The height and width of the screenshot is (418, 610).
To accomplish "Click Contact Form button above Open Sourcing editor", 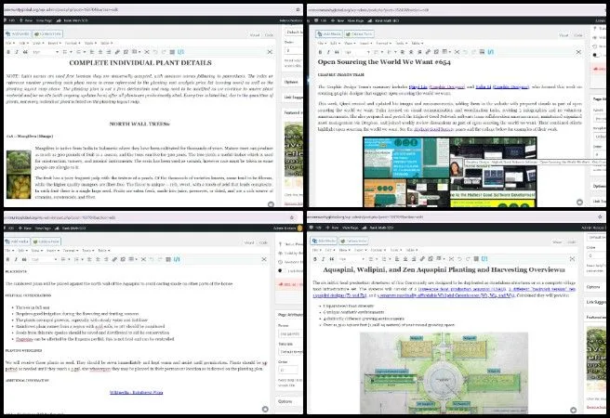I will point(370,34).
